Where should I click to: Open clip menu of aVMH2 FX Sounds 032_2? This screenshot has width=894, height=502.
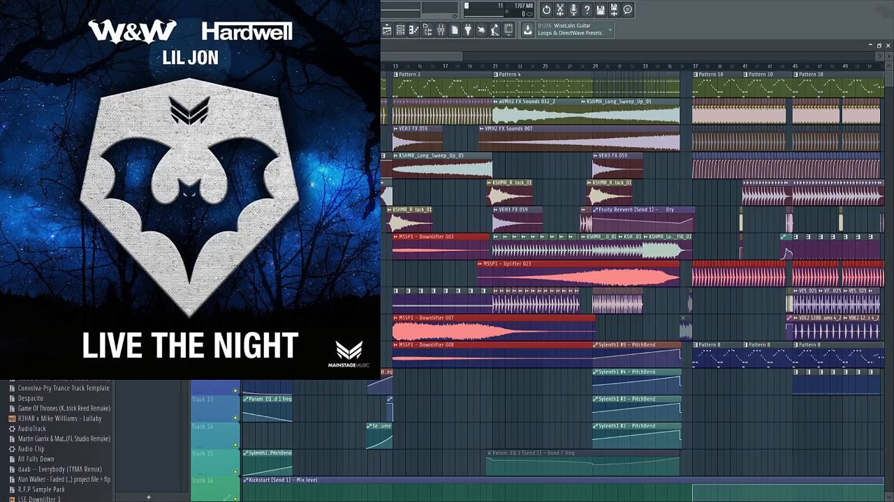pyautogui.click(x=496, y=102)
